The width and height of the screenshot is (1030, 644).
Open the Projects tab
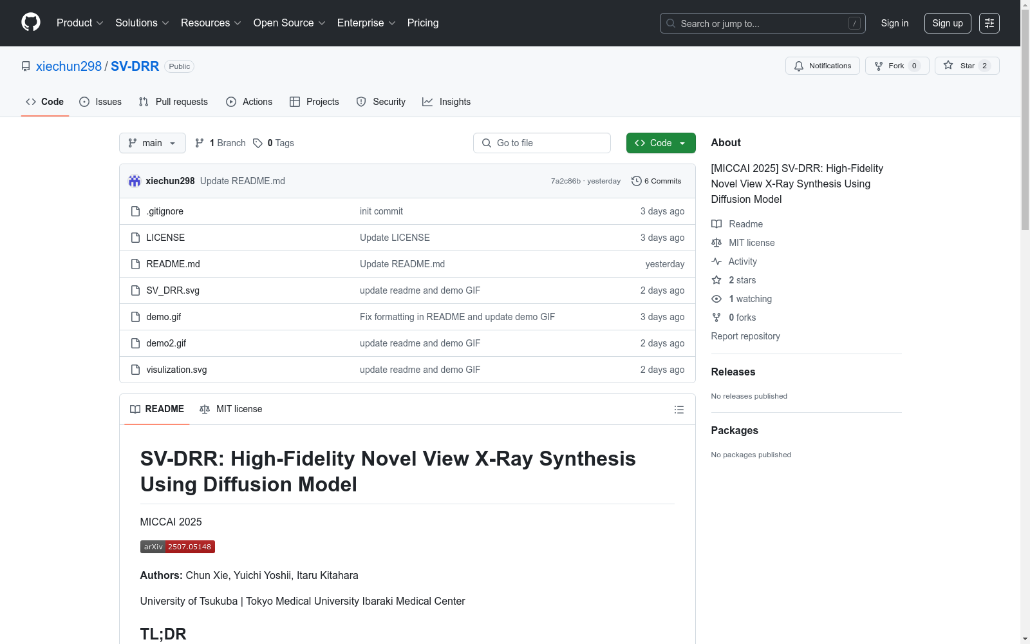click(x=314, y=102)
